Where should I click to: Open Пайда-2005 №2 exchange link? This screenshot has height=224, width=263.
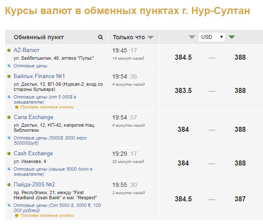click(x=34, y=185)
